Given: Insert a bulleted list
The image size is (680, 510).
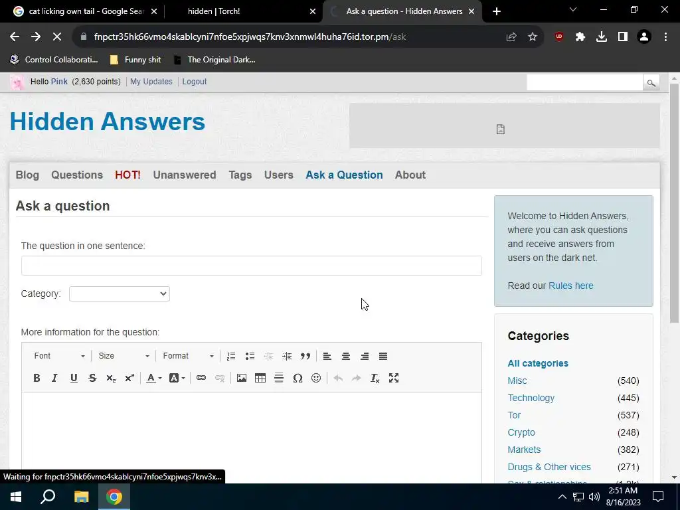Looking at the screenshot, I should pyautogui.click(x=250, y=356).
